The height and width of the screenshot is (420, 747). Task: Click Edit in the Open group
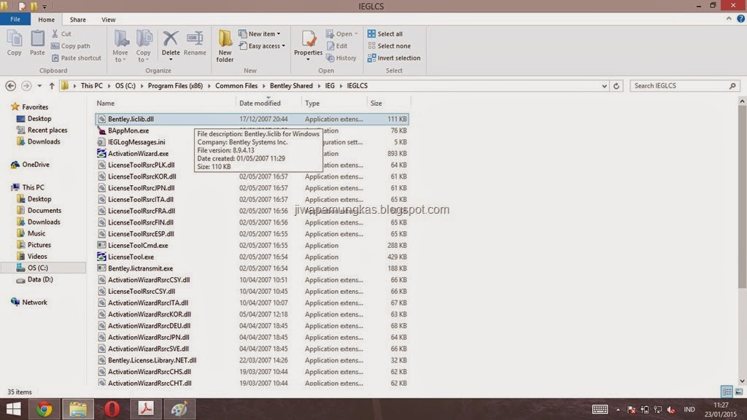click(x=337, y=46)
